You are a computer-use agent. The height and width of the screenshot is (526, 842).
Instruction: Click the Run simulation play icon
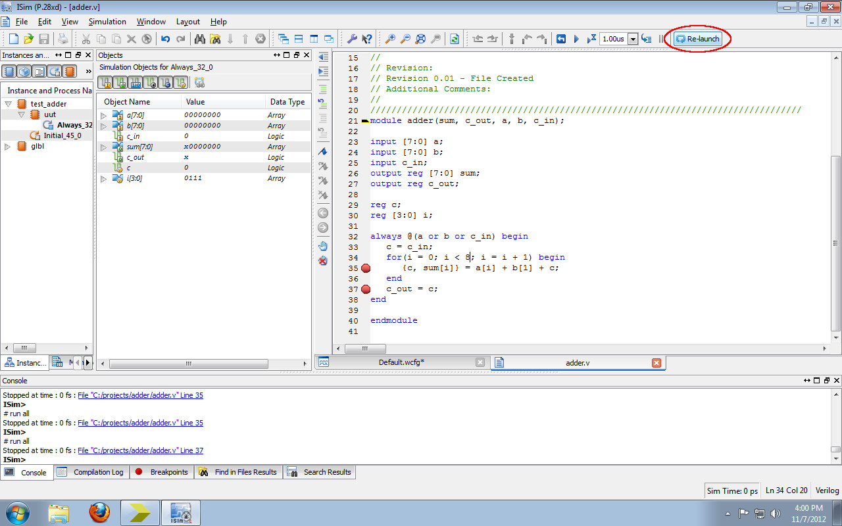tap(577, 39)
